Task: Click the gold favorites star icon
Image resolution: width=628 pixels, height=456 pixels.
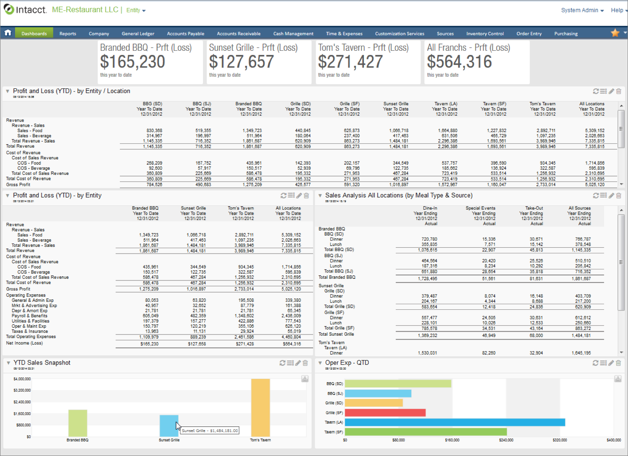Action: 615,33
